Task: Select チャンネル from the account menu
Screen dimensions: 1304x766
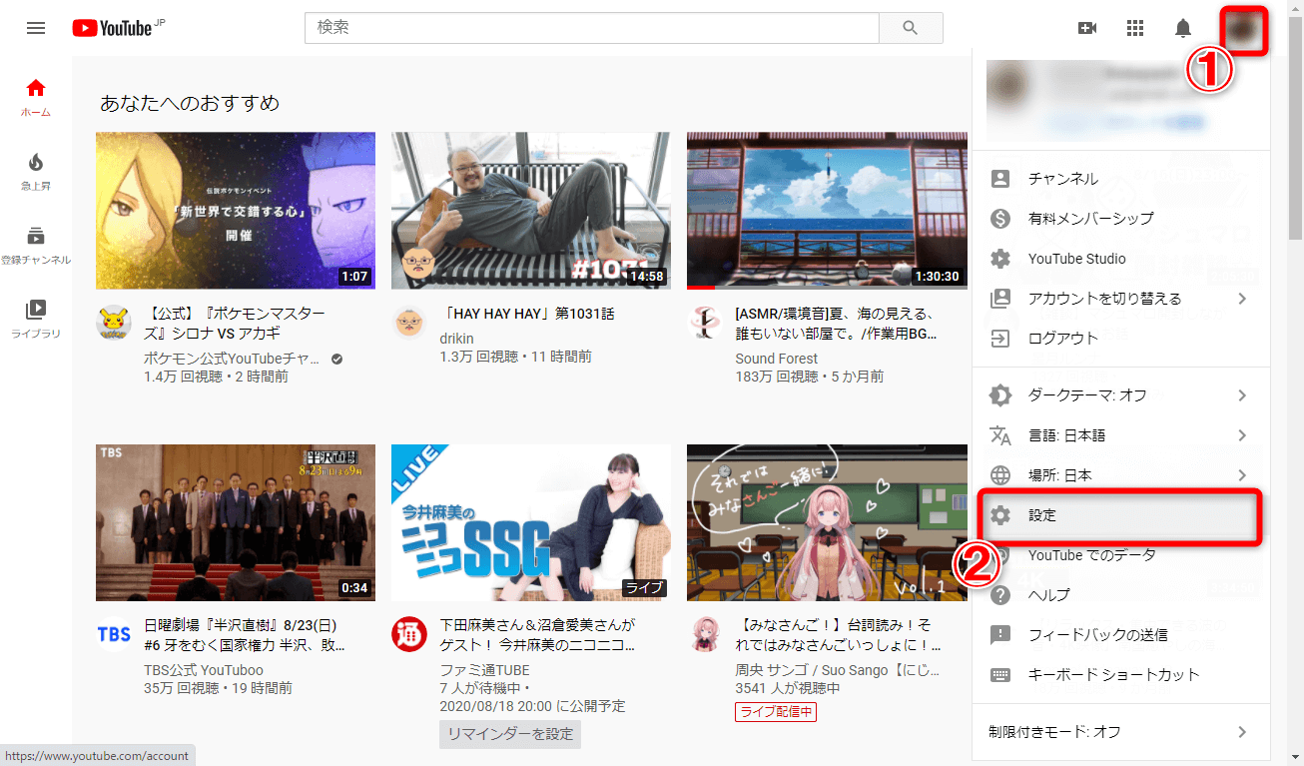Action: pos(1121,179)
